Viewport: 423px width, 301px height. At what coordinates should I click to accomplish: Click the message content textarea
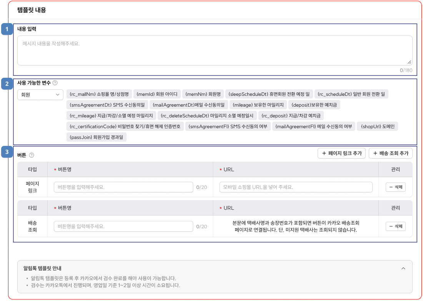pyautogui.click(x=215, y=50)
